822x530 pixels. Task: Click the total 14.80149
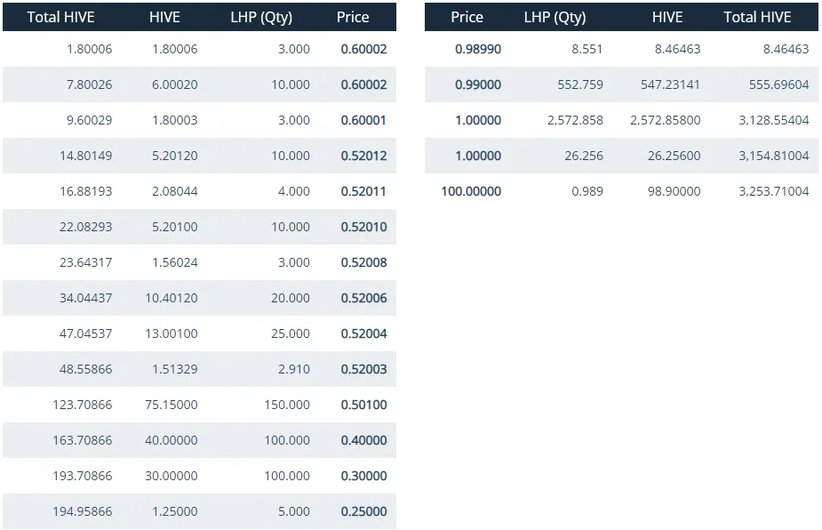(x=85, y=156)
